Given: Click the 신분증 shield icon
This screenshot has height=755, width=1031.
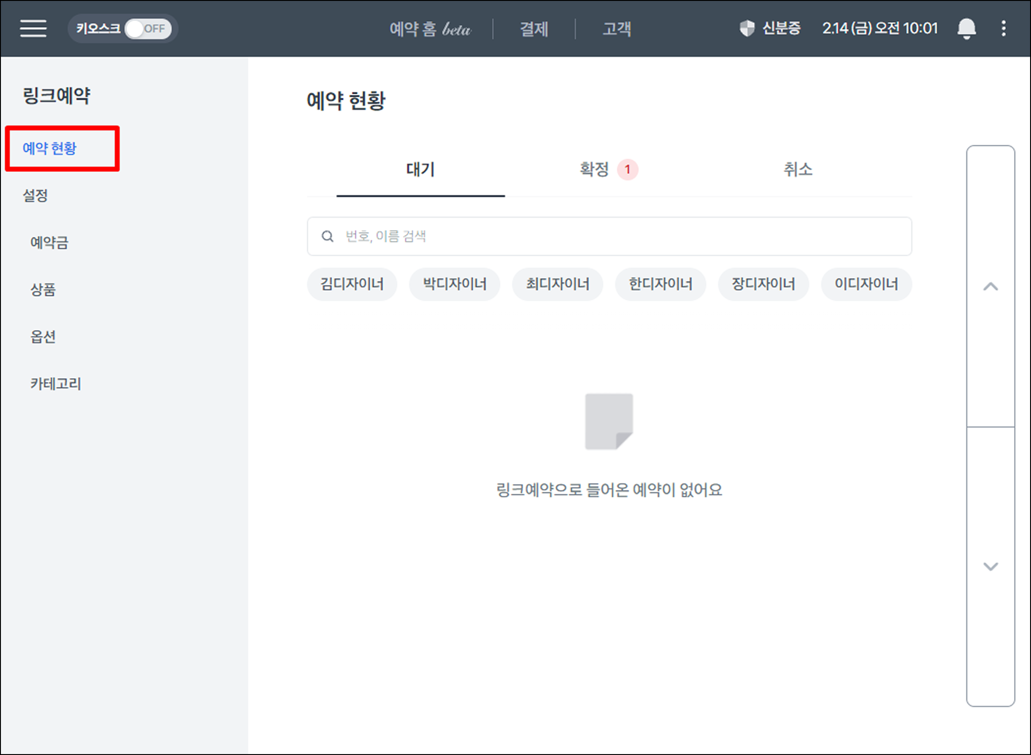Looking at the screenshot, I should tap(747, 28).
